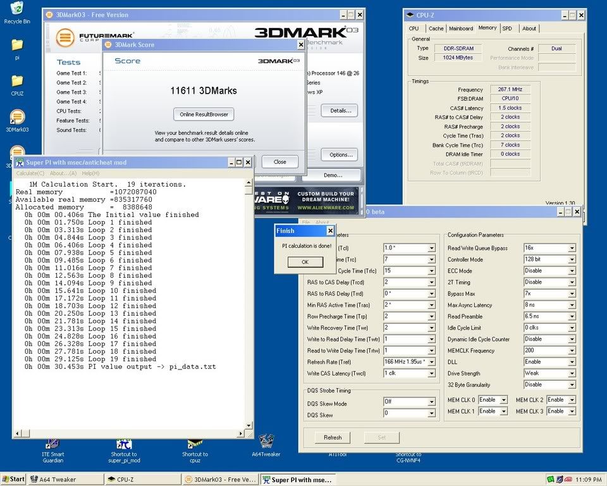Open Shortcut to super_pi_mod icon
607x486 pixels.
click(124, 451)
